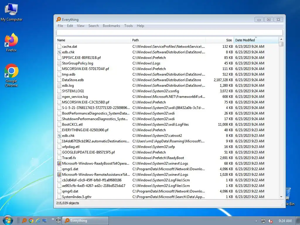The image size is (300, 225).
Task: Click the results scrollbar down arrow
Action: (x=281, y=197)
